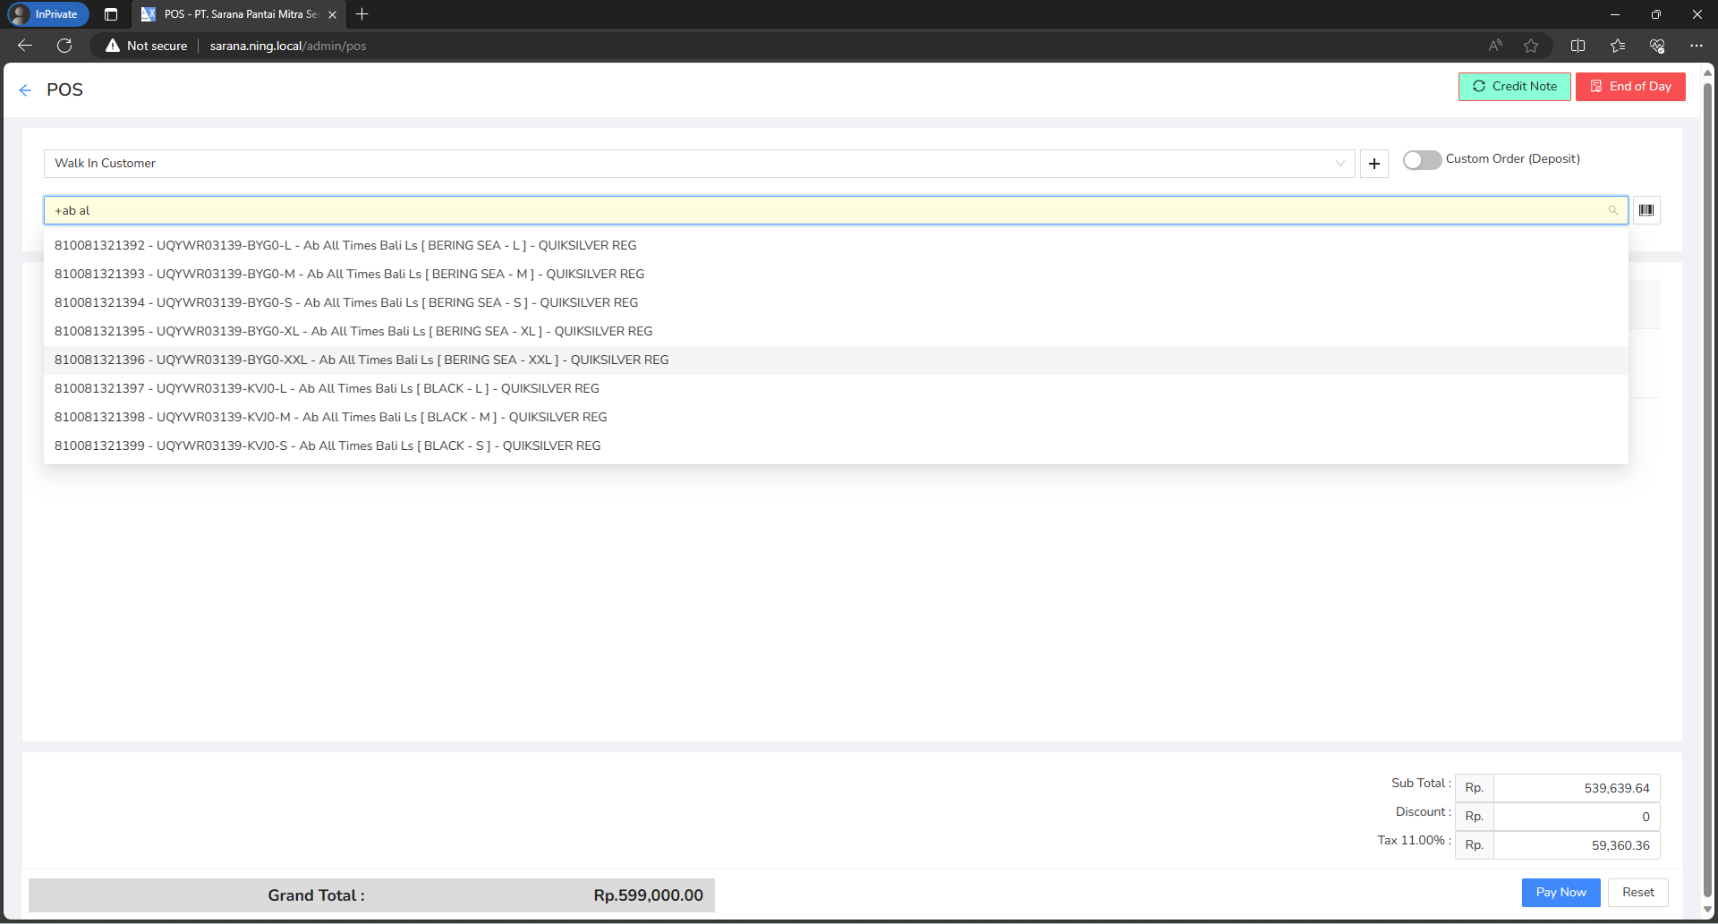Click the Tax amount field
Image resolution: width=1718 pixels, height=924 pixels.
click(1577, 845)
